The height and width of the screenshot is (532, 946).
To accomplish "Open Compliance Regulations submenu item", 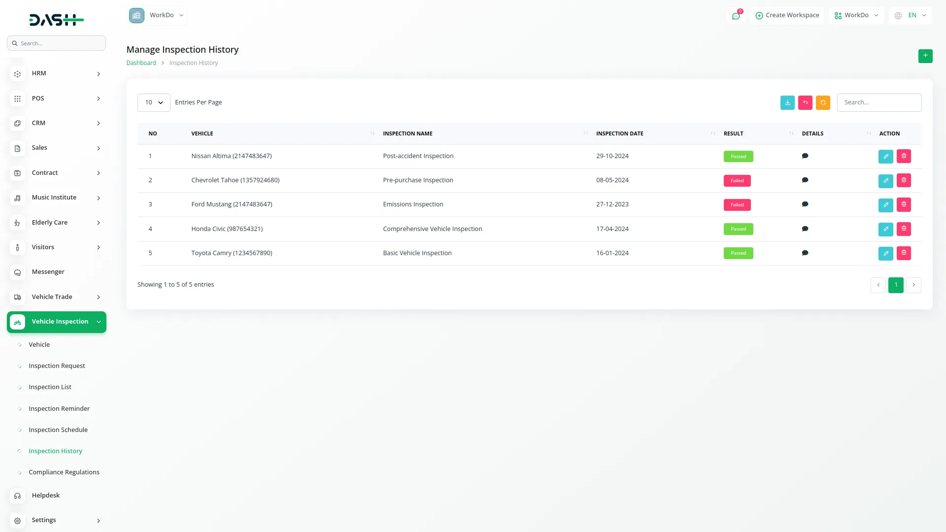I will [x=64, y=472].
